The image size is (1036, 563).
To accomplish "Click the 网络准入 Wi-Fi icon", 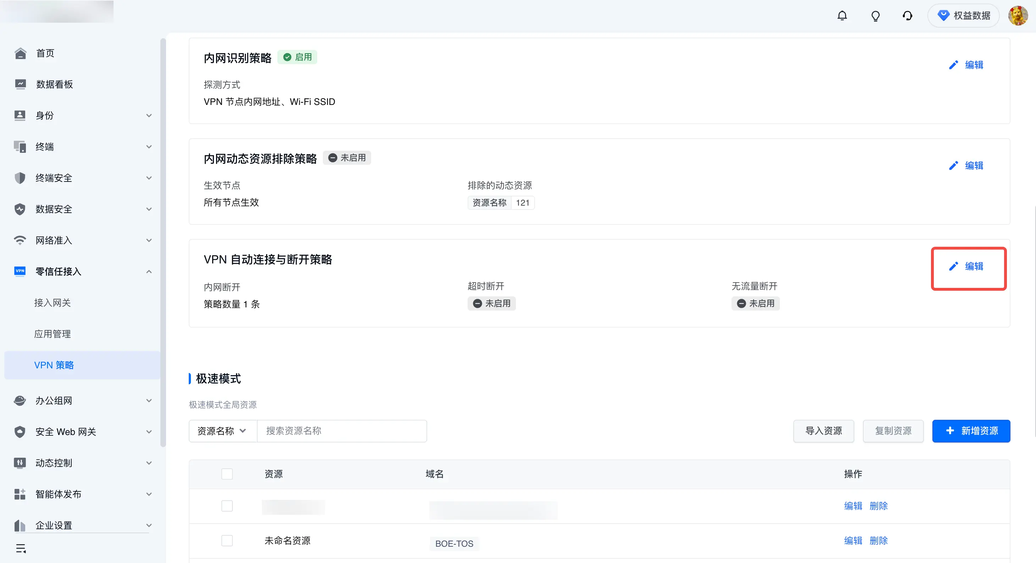I will [x=20, y=240].
